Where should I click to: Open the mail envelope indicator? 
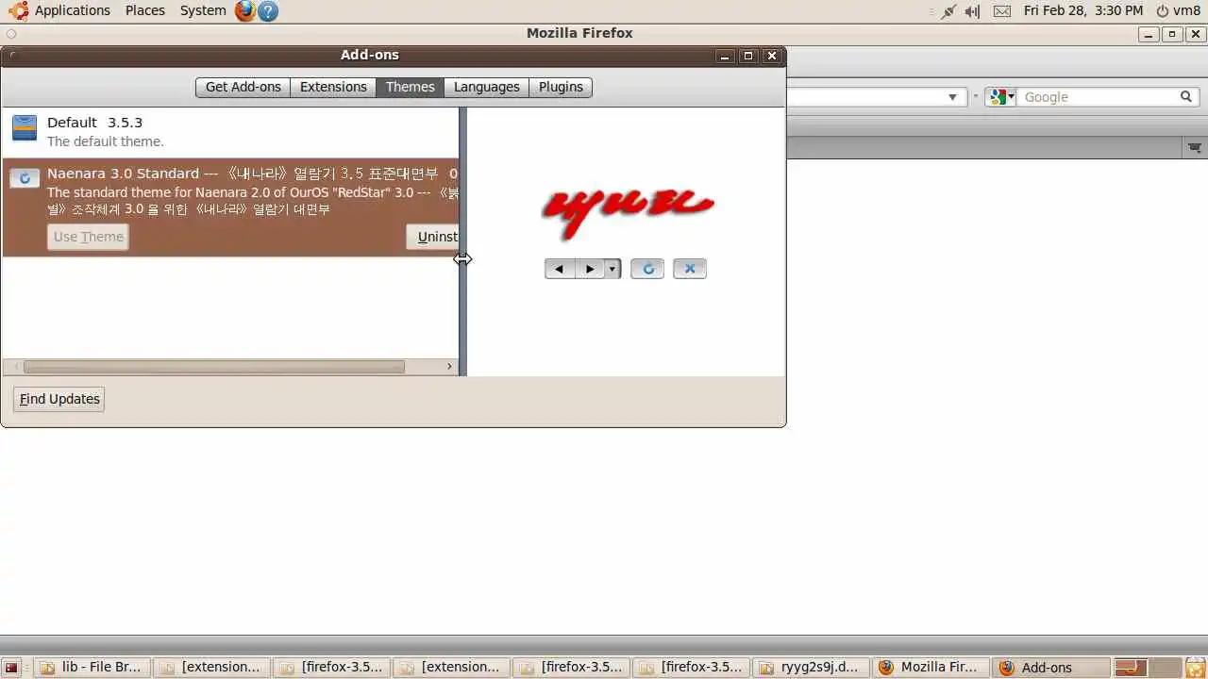[x=1001, y=10]
